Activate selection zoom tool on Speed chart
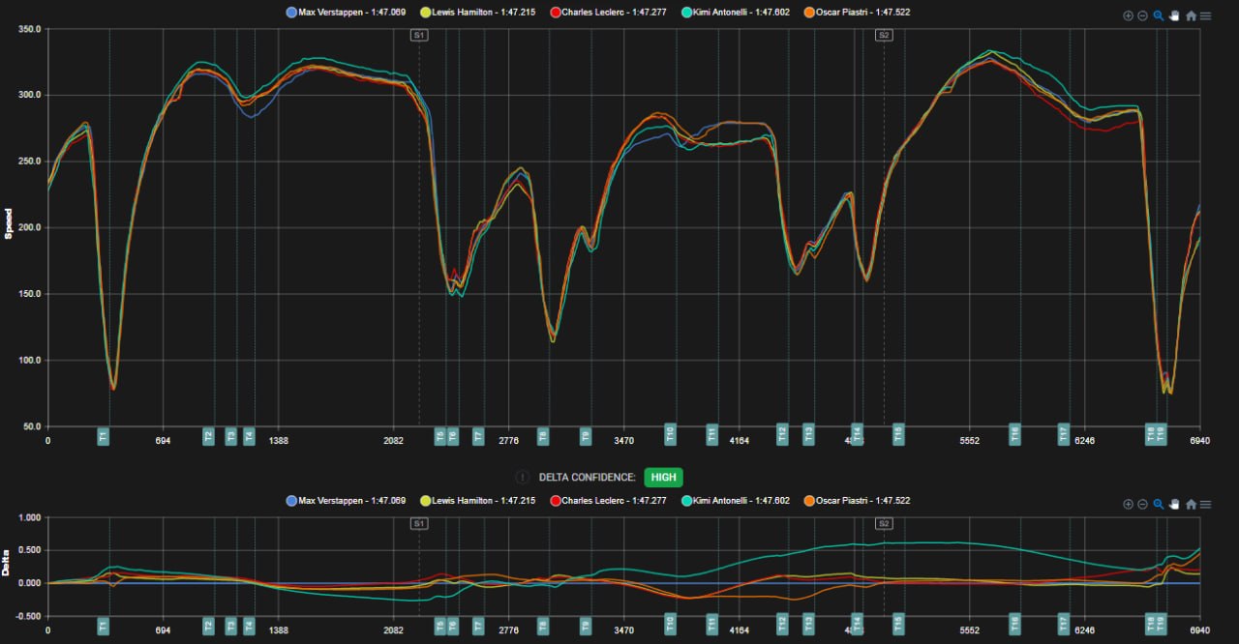The image size is (1239, 644). click(x=1158, y=15)
